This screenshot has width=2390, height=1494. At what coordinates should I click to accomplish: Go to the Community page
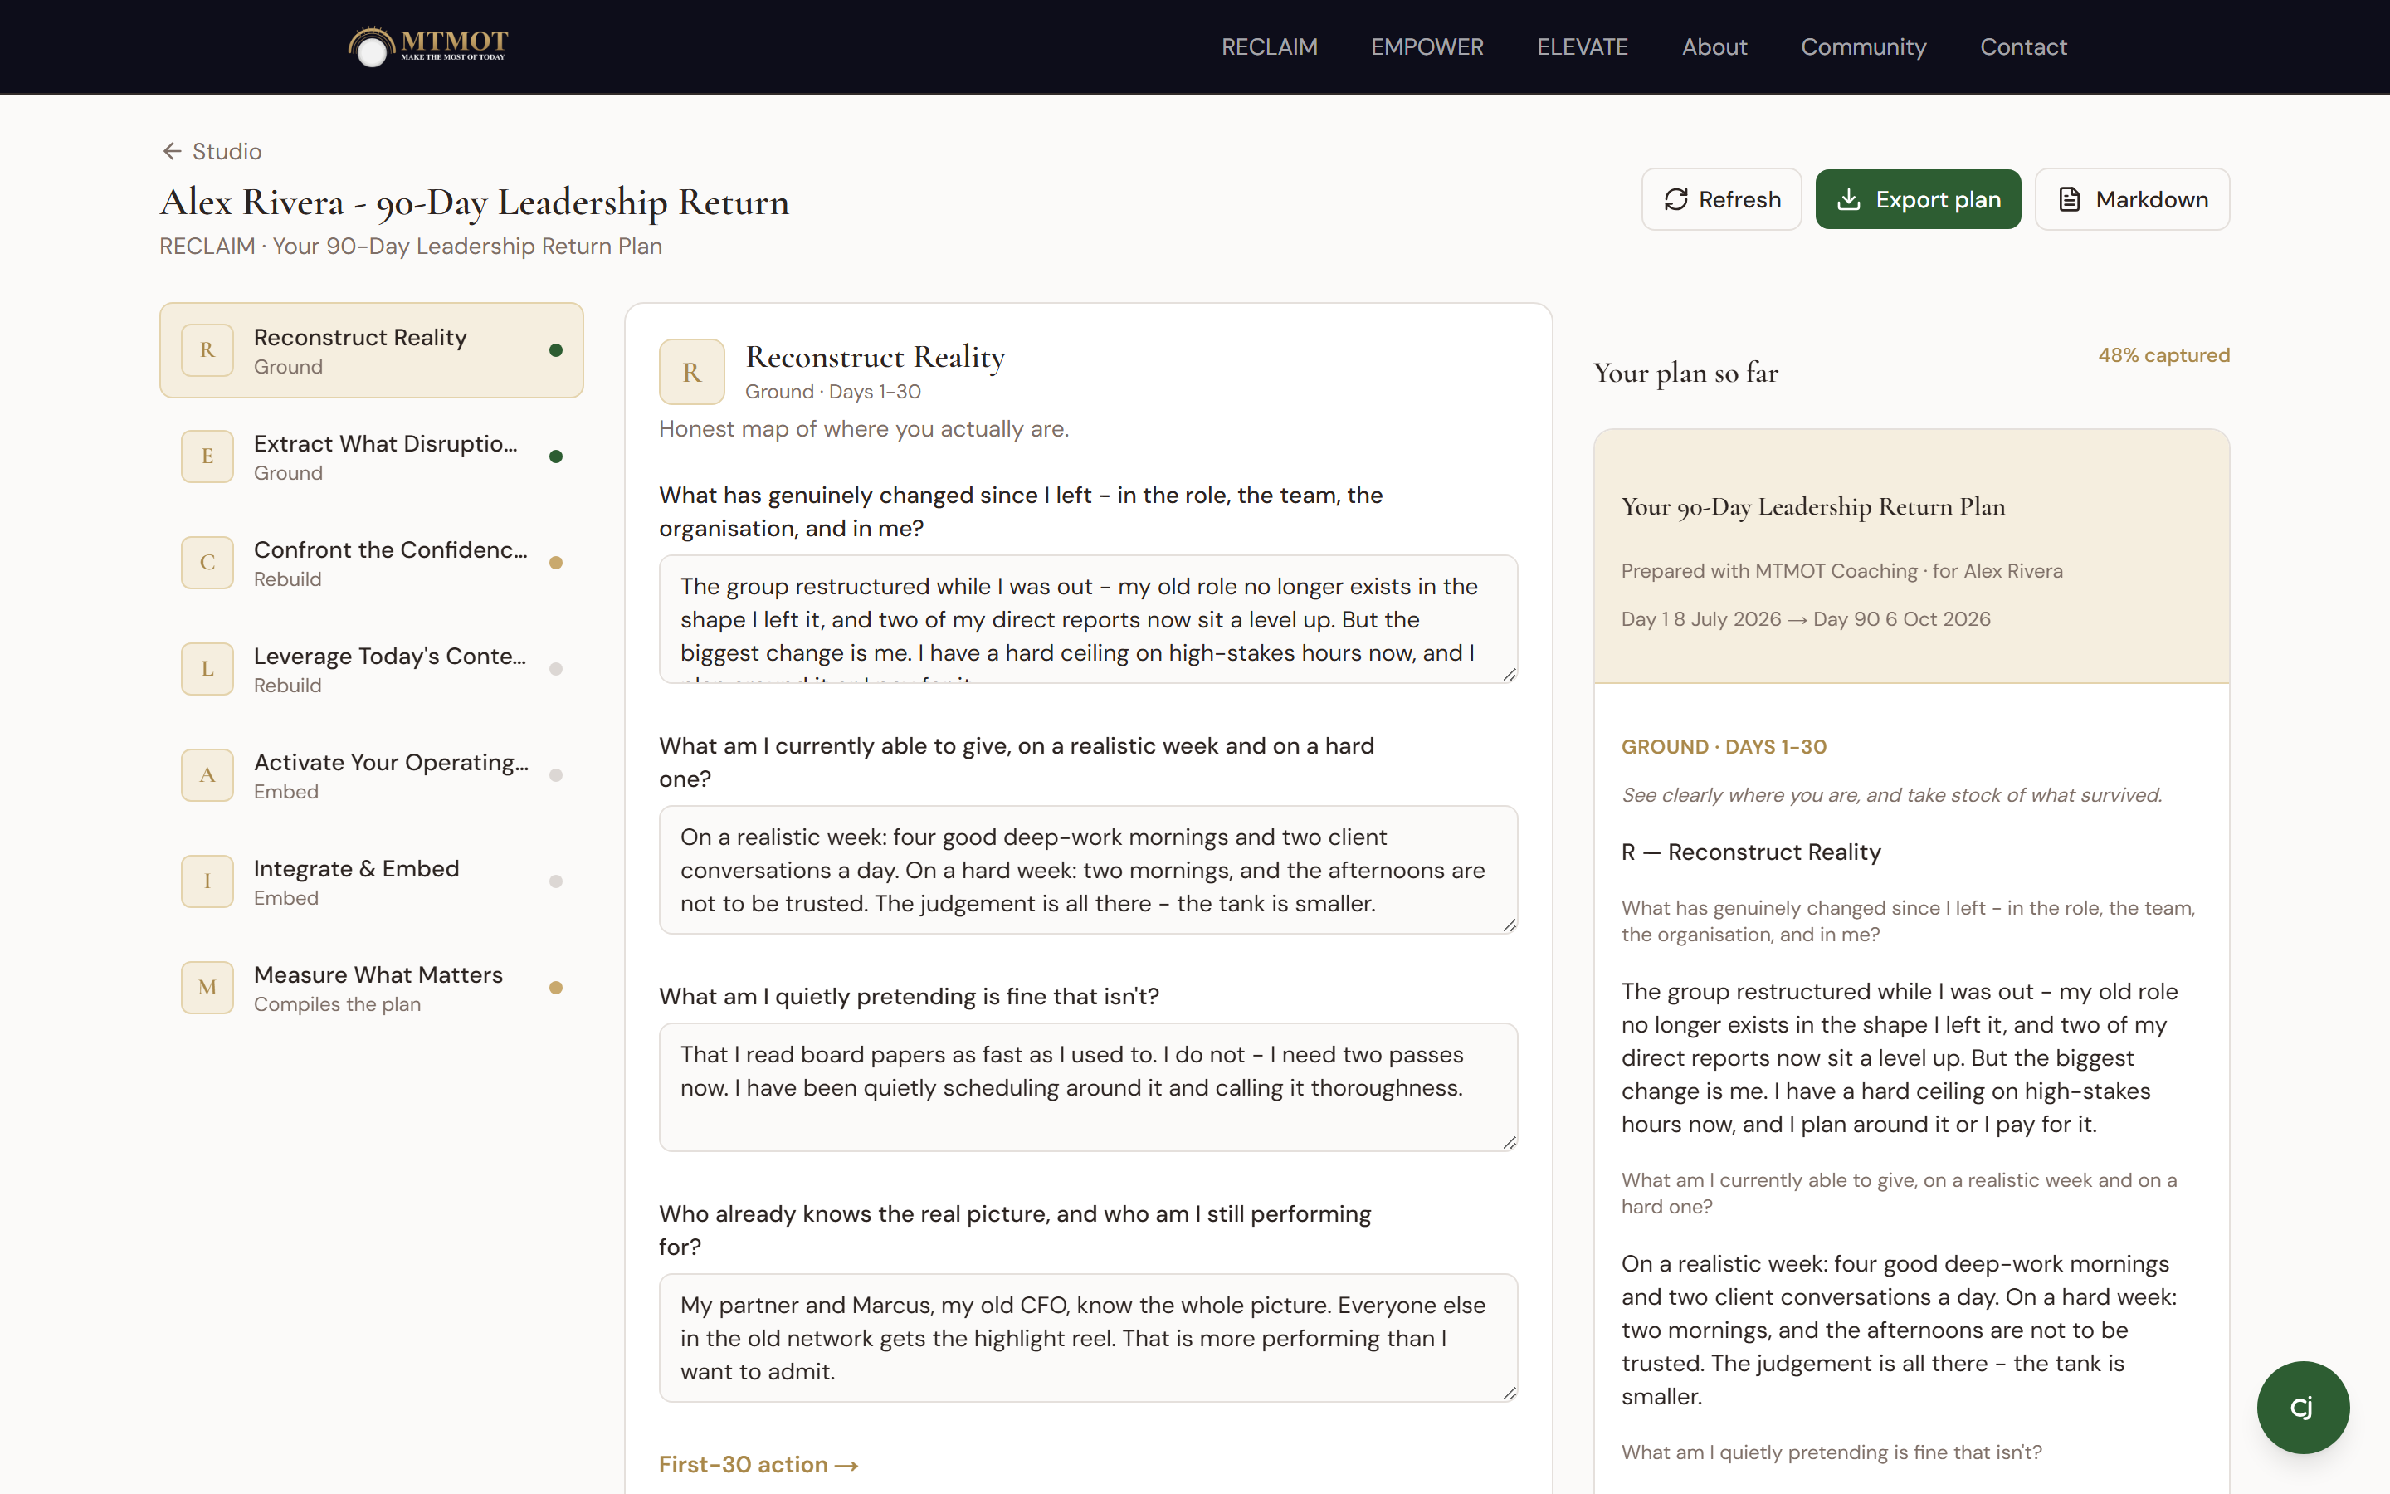click(x=1864, y=46)
